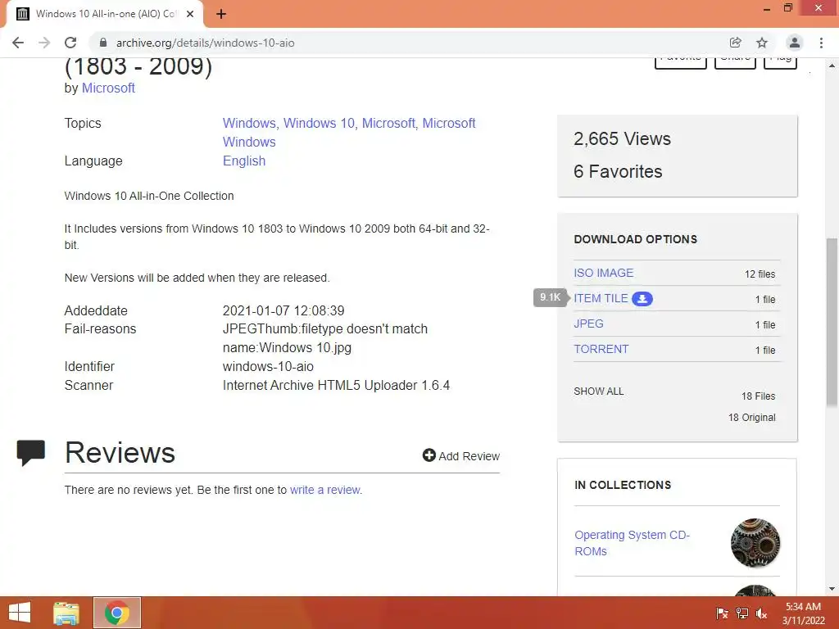Image resolution: width=839 pixels, height=629 pixels.
Task: Open the ITEM TILE download link
Action: tap(601, 298)
